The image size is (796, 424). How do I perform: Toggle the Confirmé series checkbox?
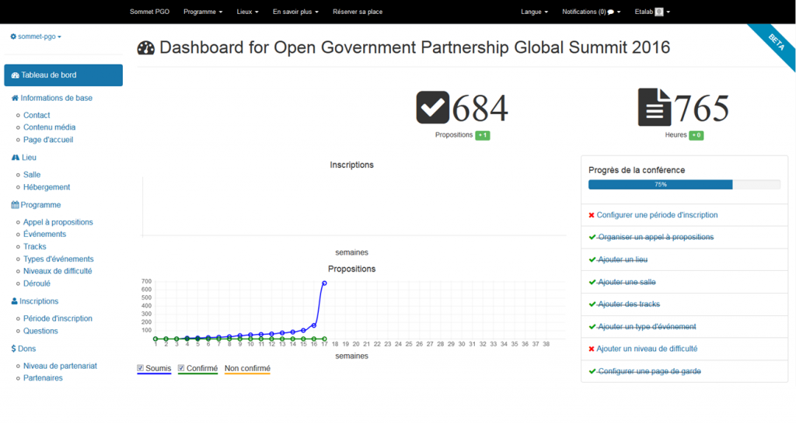(181, 368)
